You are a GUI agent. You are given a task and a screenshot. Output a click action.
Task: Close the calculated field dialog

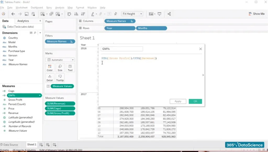[x=200, y=49]
